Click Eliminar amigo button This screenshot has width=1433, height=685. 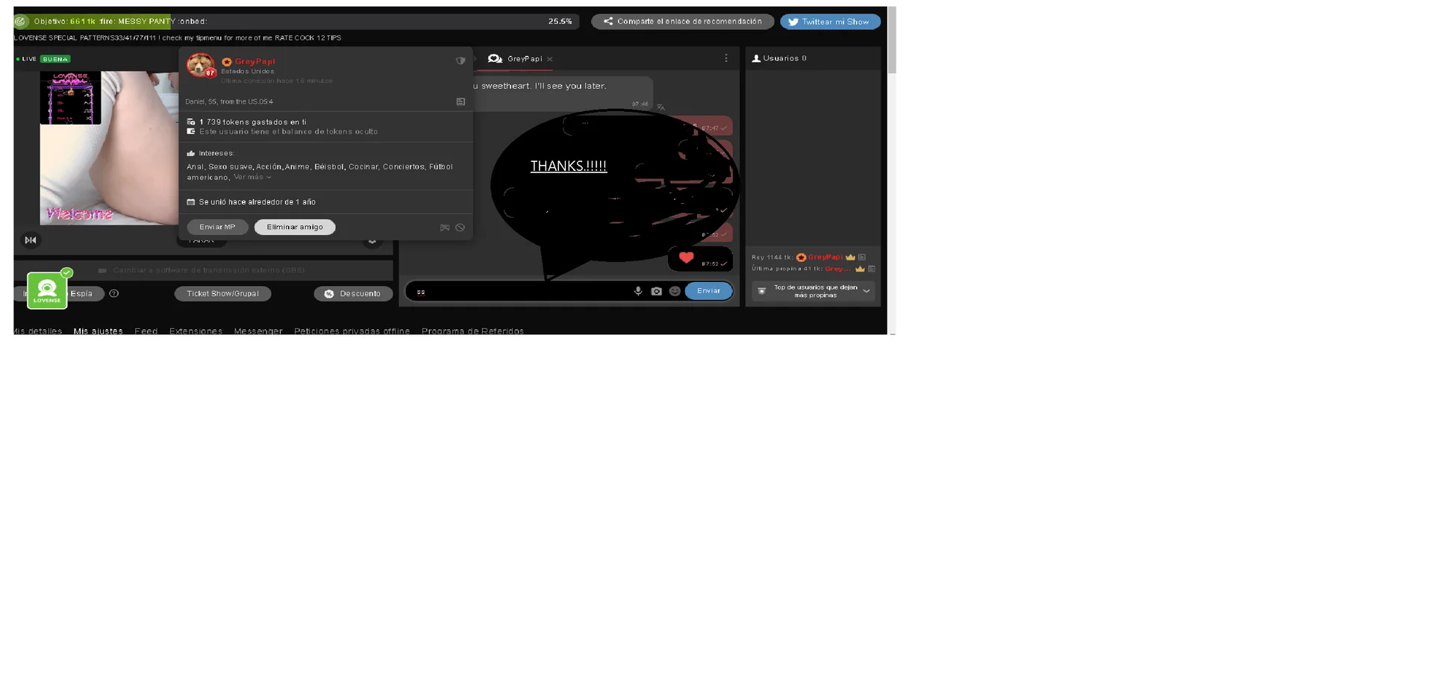click(295, 227)
